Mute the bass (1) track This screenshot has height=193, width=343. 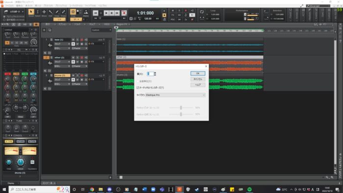click(x=73, y=40)
